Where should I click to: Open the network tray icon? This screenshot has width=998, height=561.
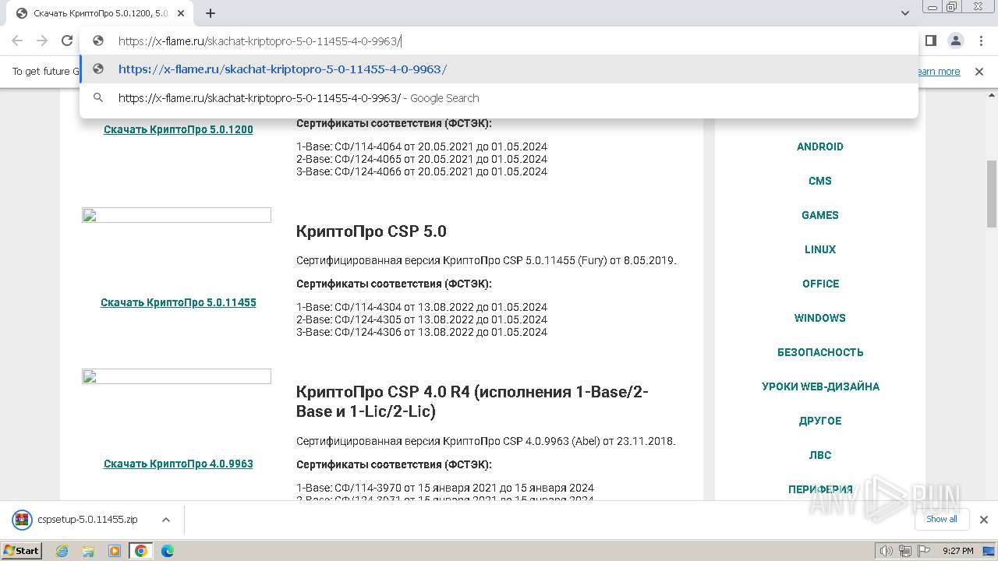click(x=904, y=551)
